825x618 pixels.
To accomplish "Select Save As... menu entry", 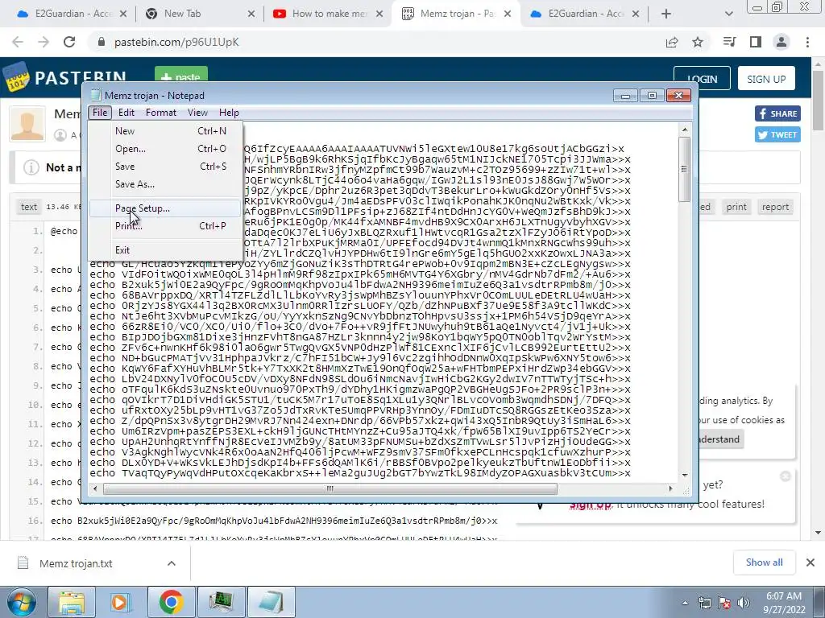I will tap(165, 184).
